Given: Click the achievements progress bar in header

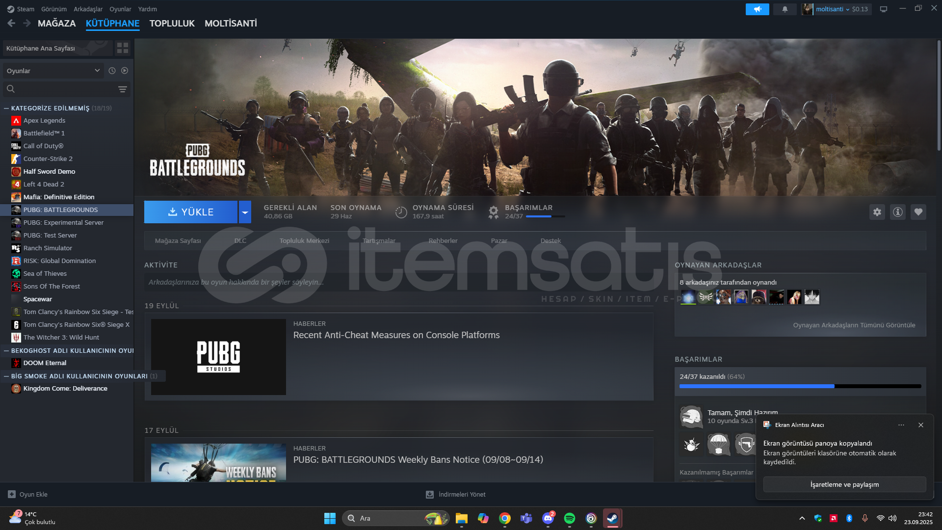Looking at the screenshot, I should pyautogui.click(x=545, y=216).
